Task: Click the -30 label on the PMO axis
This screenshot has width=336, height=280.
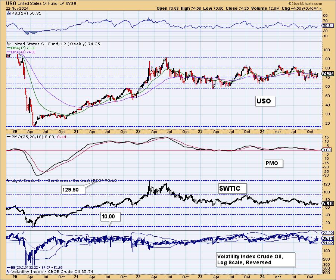Action: pos(326,175)
